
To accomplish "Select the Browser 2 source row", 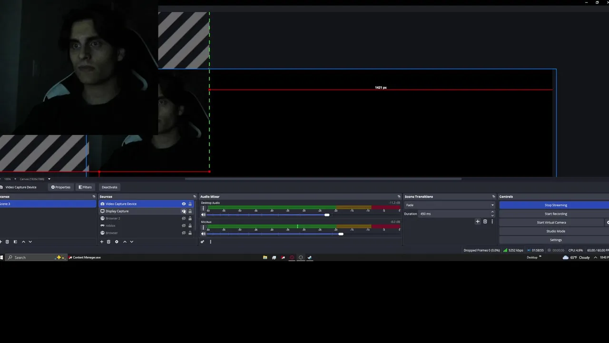I will (x=146, y=218).
